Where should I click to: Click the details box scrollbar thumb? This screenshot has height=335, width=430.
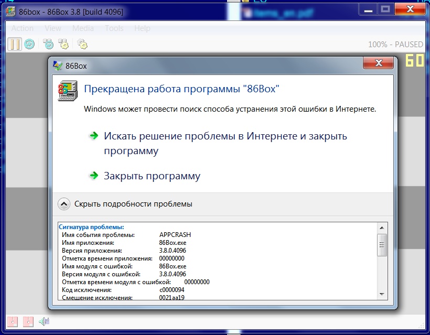point(382,245)
